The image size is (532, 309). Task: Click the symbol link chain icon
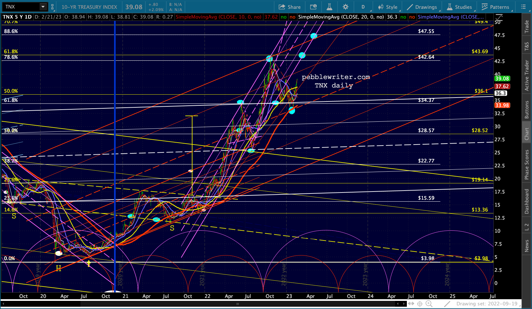(52, 7)
